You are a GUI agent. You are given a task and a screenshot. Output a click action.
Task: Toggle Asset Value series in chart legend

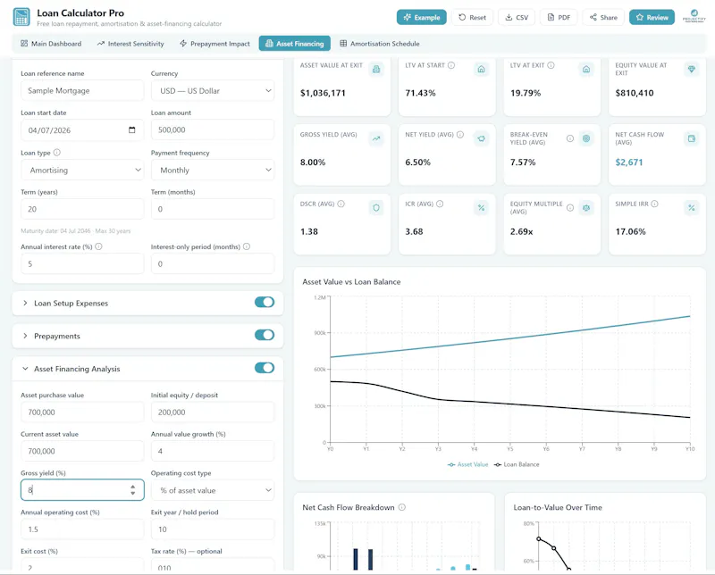click(x=467, y=464)
